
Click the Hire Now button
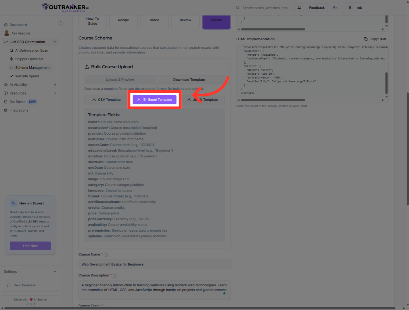[30, 246]
